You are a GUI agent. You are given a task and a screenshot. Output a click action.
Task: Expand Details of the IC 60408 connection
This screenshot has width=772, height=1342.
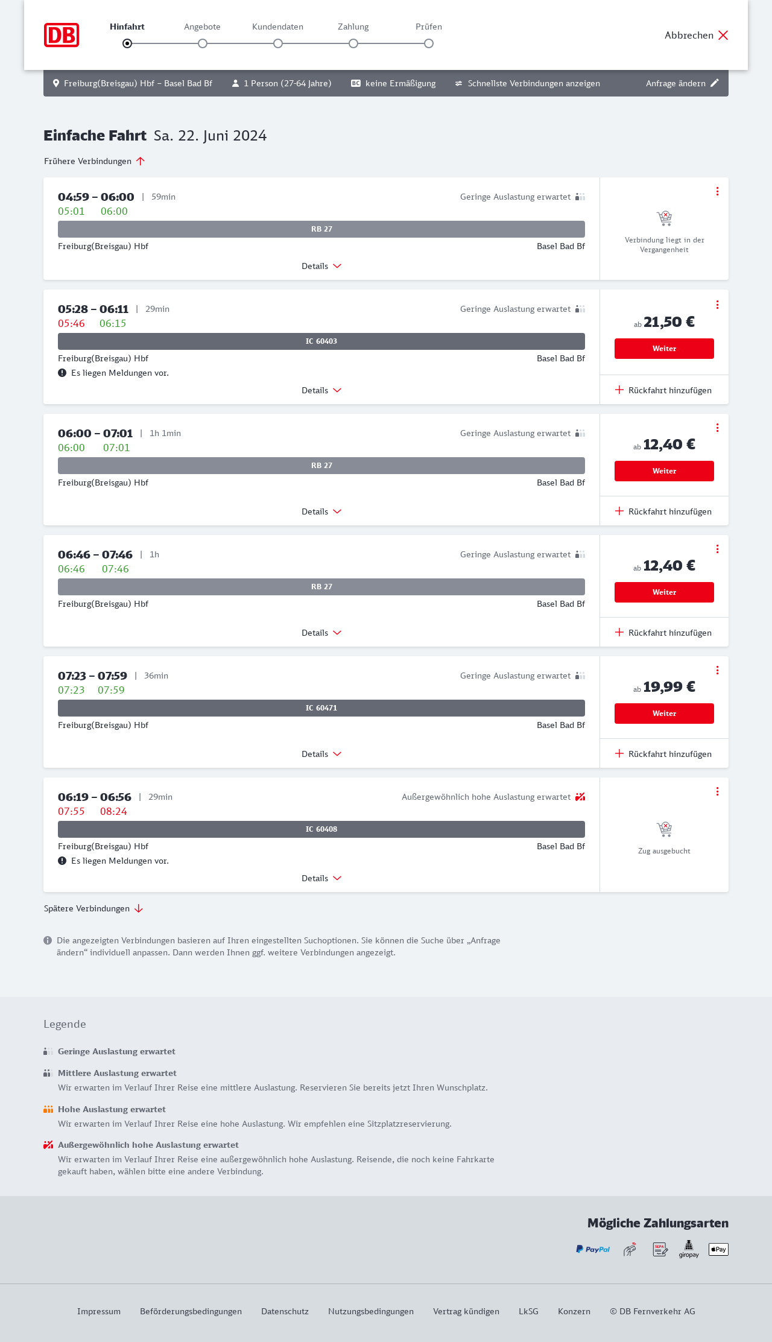point(321,878)
